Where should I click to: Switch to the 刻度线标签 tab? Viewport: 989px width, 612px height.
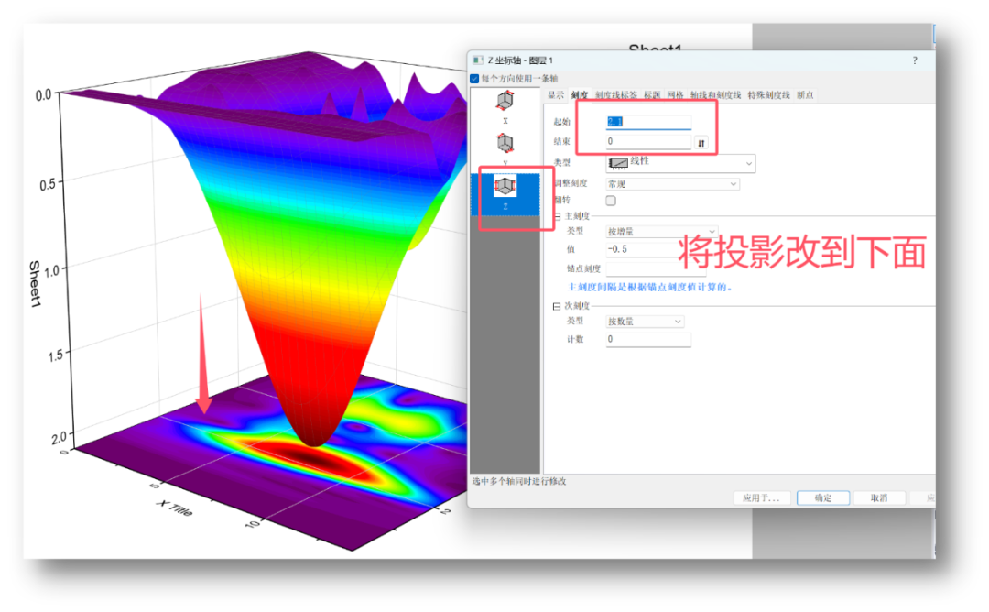[615, 94]
